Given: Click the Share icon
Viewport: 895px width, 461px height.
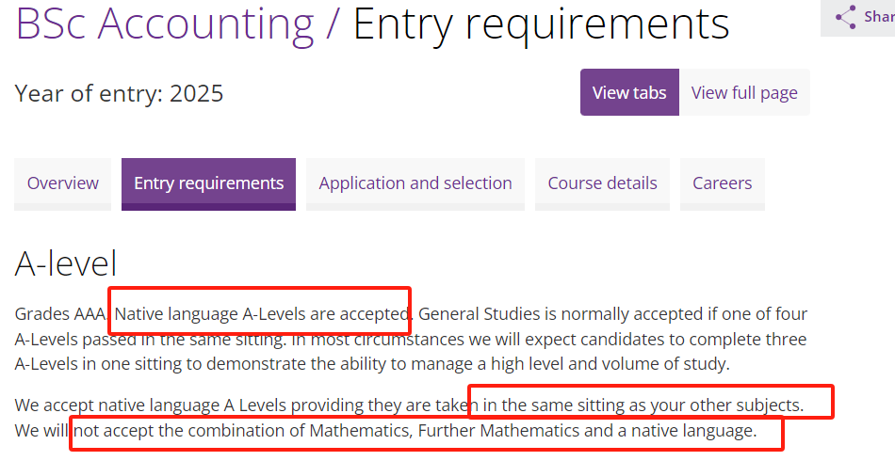Looking at the screenshot, I should [x=846, y=17].
